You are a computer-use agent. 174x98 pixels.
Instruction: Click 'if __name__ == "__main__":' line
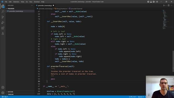coord(56,86)
